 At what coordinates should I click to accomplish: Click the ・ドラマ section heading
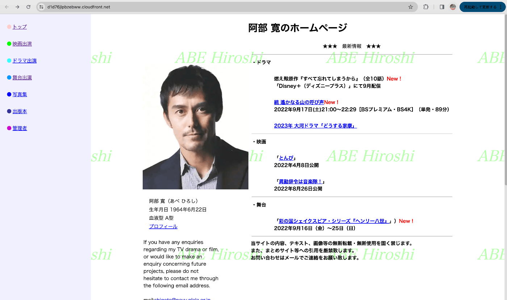click(x=261, y=62)
